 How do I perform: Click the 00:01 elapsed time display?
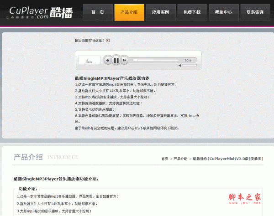pyautogui.click(x=189, y=61)
